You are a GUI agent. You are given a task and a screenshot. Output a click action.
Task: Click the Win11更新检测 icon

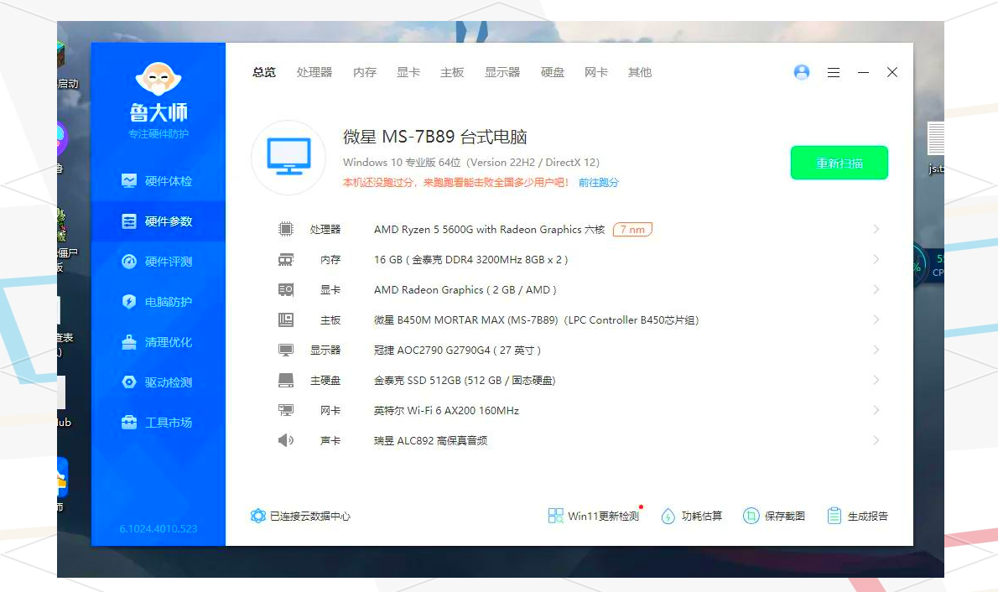point(556,516)
